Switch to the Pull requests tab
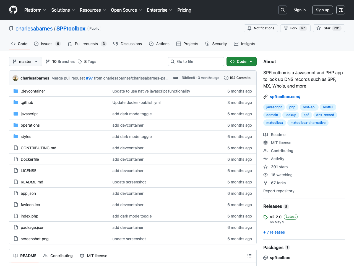The width and height of the screenshot is (354, 266). (x=86, y=44)
